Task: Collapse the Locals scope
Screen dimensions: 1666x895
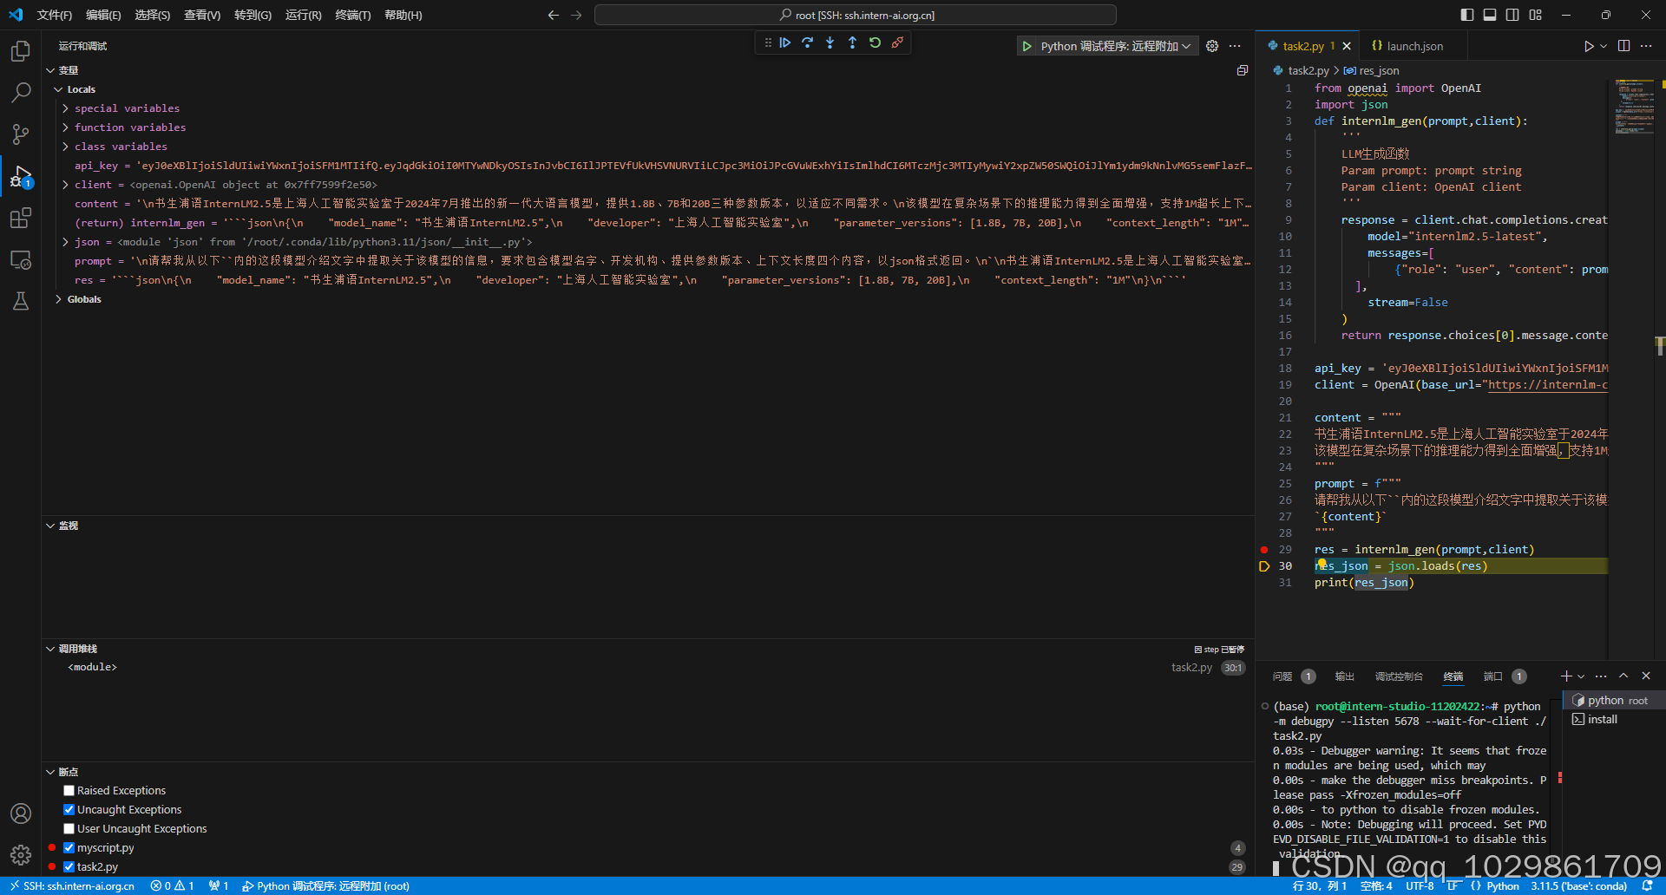Action: pos(58,89)
